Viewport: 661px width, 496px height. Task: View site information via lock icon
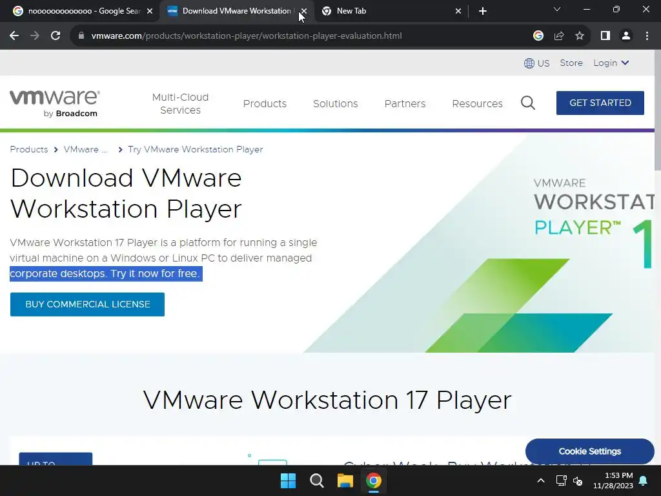[81, 36]
